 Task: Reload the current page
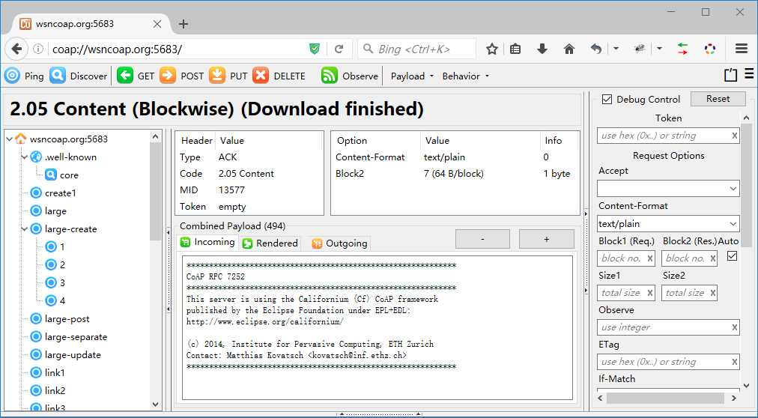coord(339,49)
